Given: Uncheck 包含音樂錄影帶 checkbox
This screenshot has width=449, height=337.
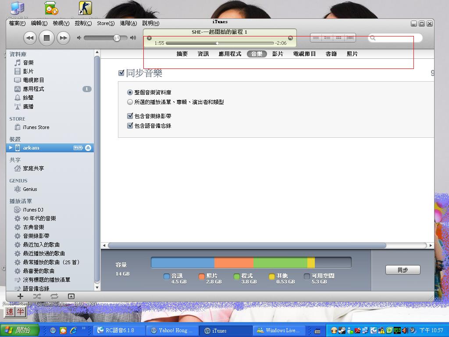Looking at the screenshot, I should 130,116.
